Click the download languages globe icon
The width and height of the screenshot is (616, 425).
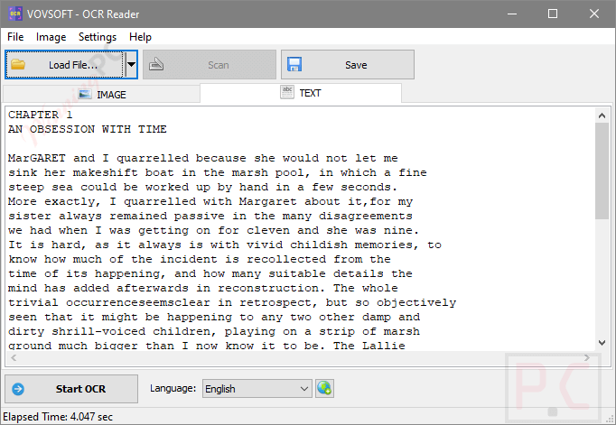(324, 389)
